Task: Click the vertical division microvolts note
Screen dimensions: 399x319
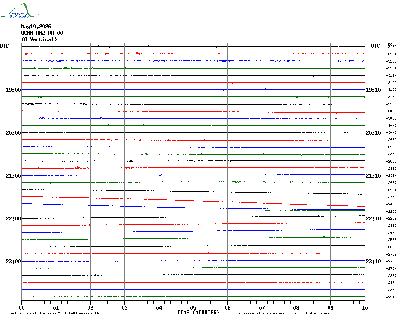Action: coord(55,313)
